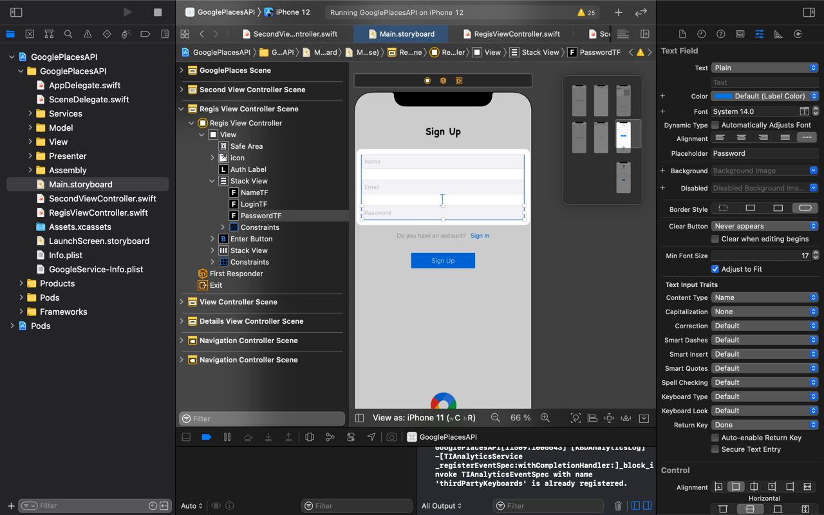The image size is (824, 515).
Task: Toggle Clear when editing begins
Action: click(715, 239)
